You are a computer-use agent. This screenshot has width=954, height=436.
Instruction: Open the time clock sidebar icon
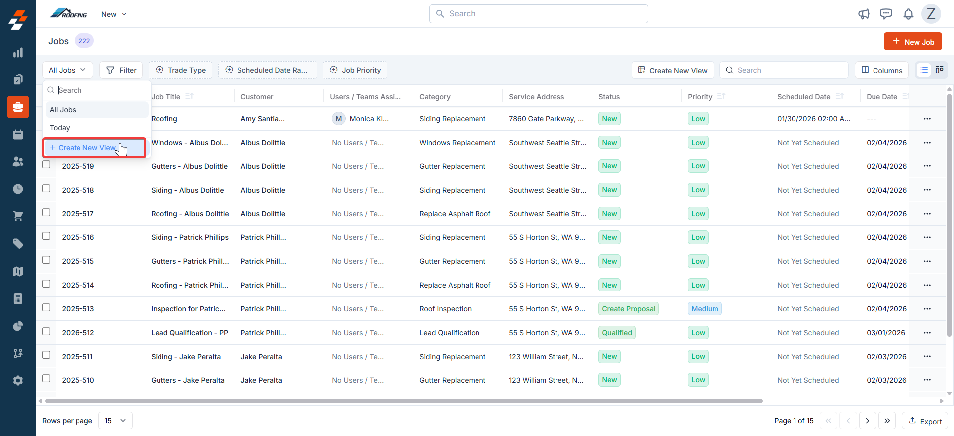18,189
